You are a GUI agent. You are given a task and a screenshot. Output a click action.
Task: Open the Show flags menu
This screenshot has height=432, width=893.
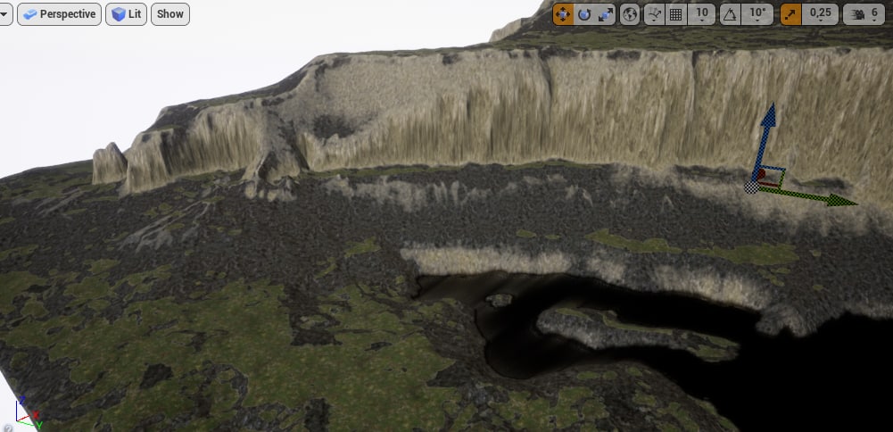[x=170, y=14]
